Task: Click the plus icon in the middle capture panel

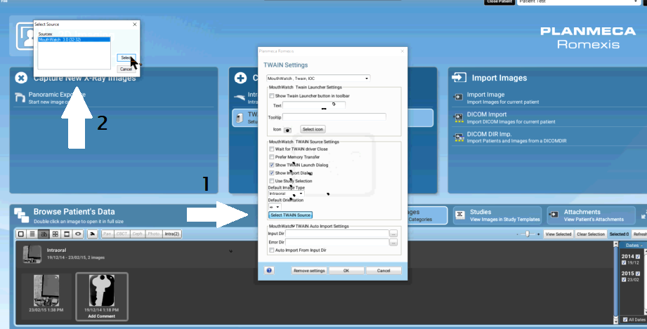Action: (240, 77)
